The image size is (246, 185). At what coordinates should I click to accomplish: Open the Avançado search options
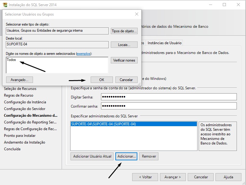[x=20, y=80]
